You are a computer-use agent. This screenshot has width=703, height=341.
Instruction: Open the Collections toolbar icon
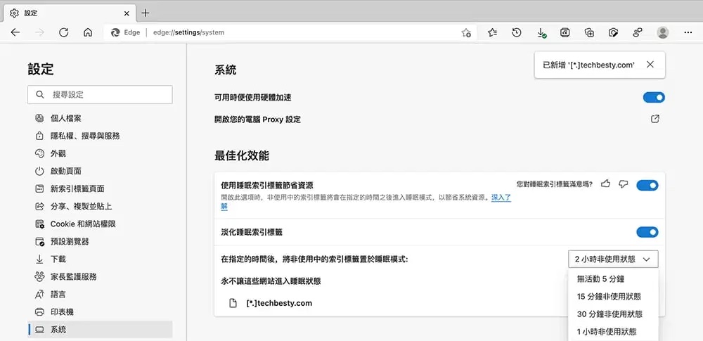590,32
